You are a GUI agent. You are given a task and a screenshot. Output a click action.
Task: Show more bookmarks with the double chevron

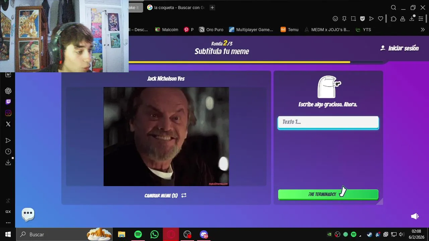click(423, 30)
